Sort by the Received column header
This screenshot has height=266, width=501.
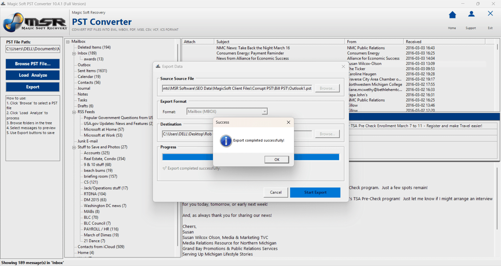444,42
